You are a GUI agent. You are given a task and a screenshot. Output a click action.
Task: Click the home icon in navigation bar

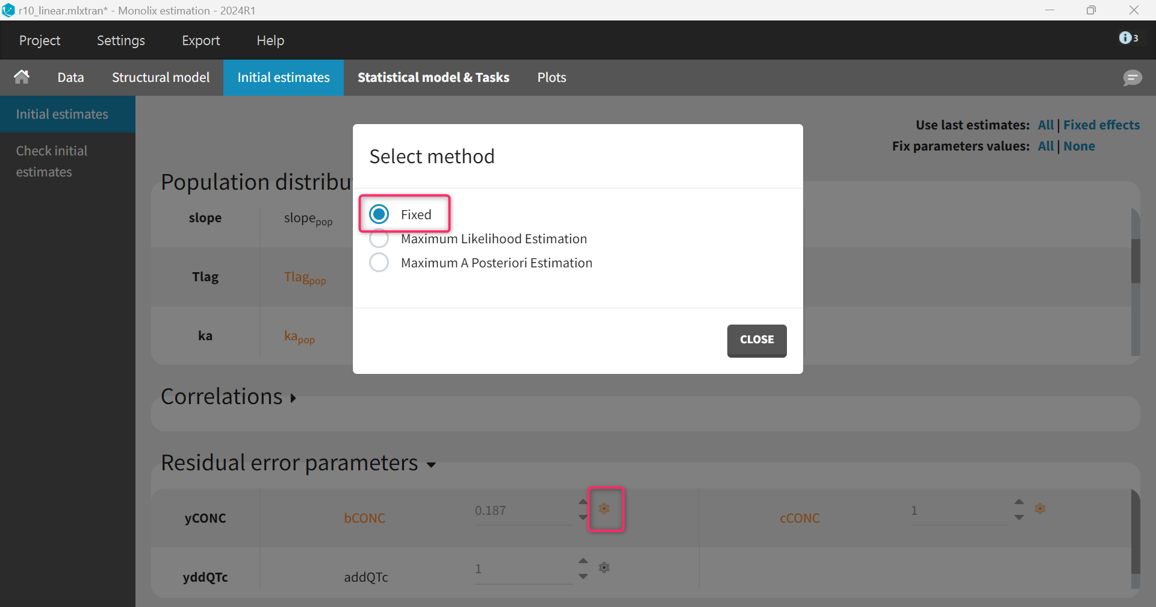[x=22, y=77]
